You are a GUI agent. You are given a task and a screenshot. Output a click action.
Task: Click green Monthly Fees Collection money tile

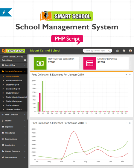tap(40, 63)
